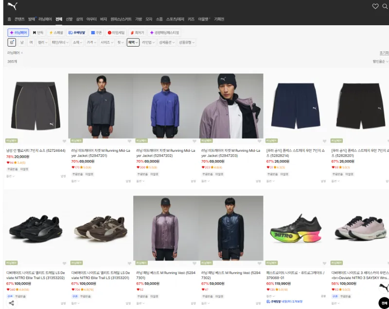Toggle the 남 gender filter

(22, 42)
